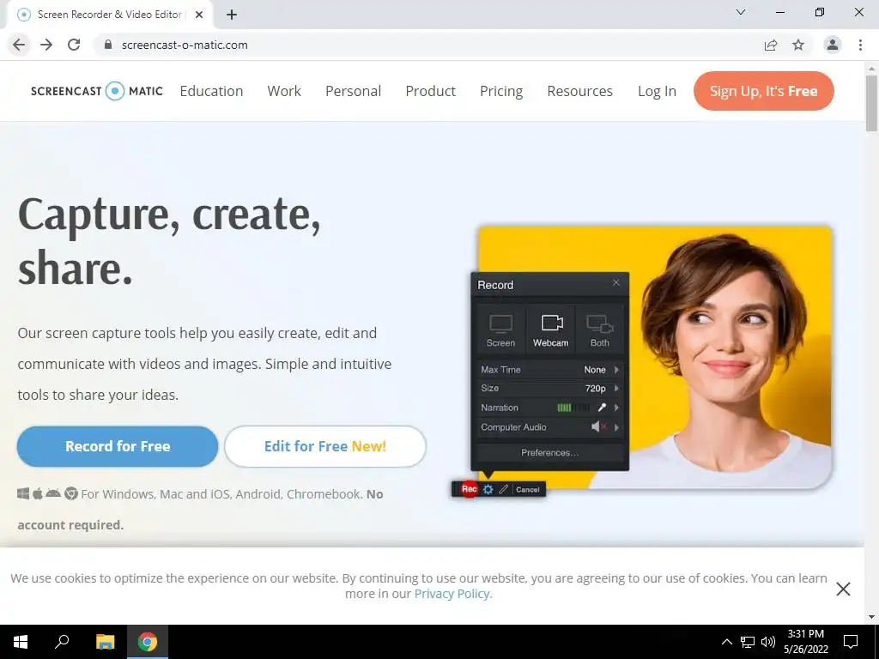Expand the Computer Audio option arrow
The height and width of the screenshot is (659, 879).
(616, 427)
